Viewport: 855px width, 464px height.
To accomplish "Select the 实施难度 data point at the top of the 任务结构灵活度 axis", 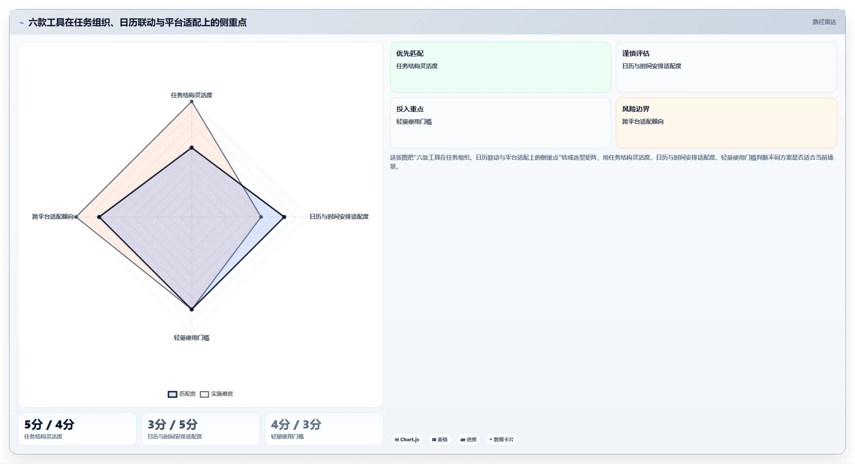I will click(x=191, y=101).
